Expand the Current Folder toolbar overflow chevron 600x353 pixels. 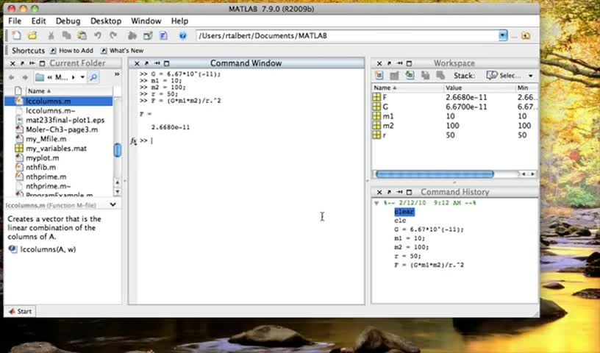(117, 74)
